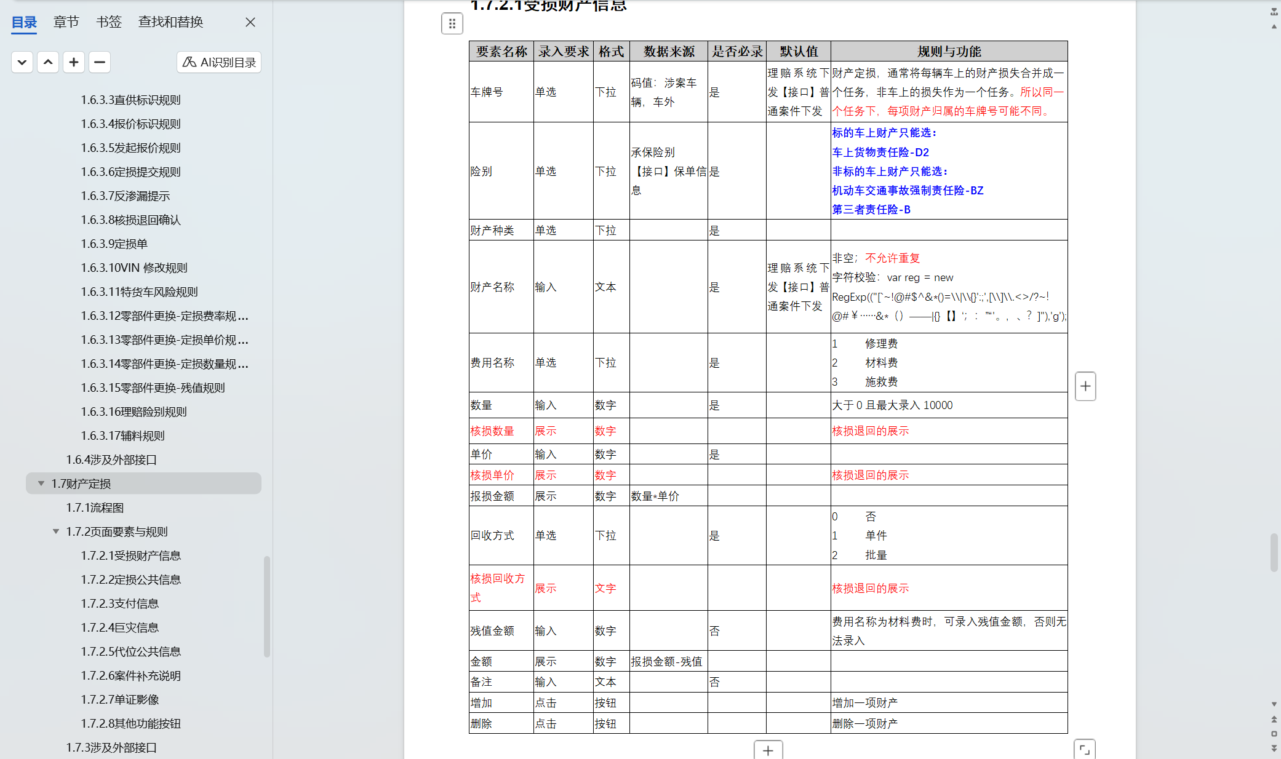
Task: Click the next page arrow at scrollbar bottom
Action: [1274, 748]
